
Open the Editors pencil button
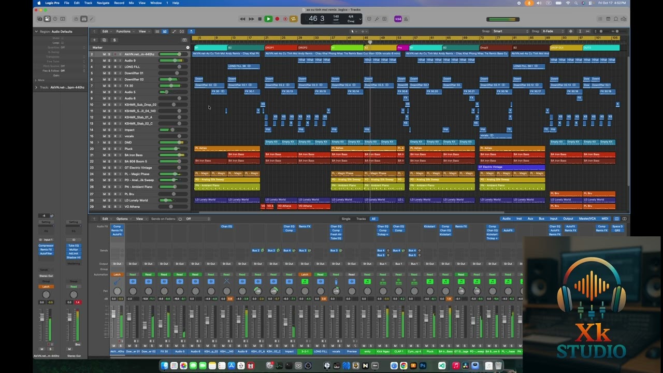(x=91, y=19)
